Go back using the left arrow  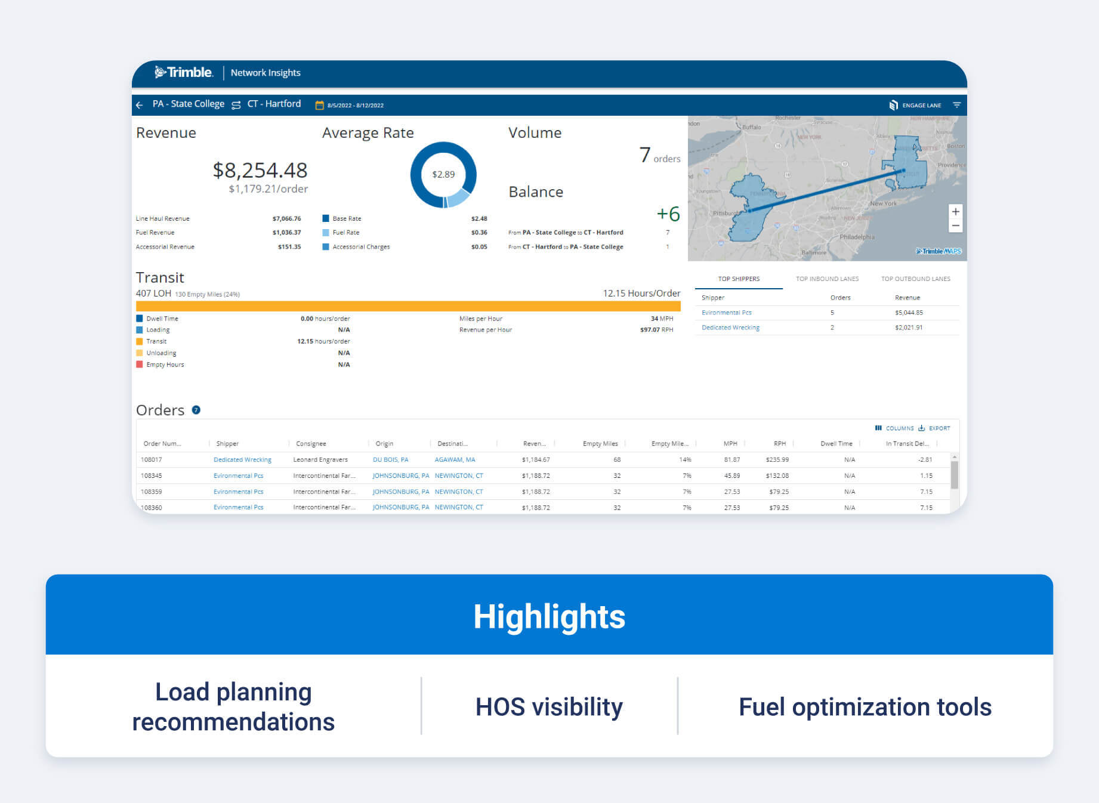pyautogui.click(x=140, y=105)
